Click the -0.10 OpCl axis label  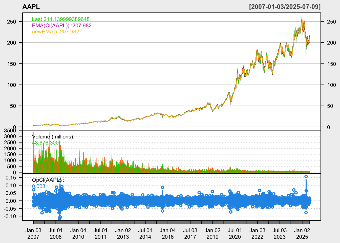pos(10,216)
